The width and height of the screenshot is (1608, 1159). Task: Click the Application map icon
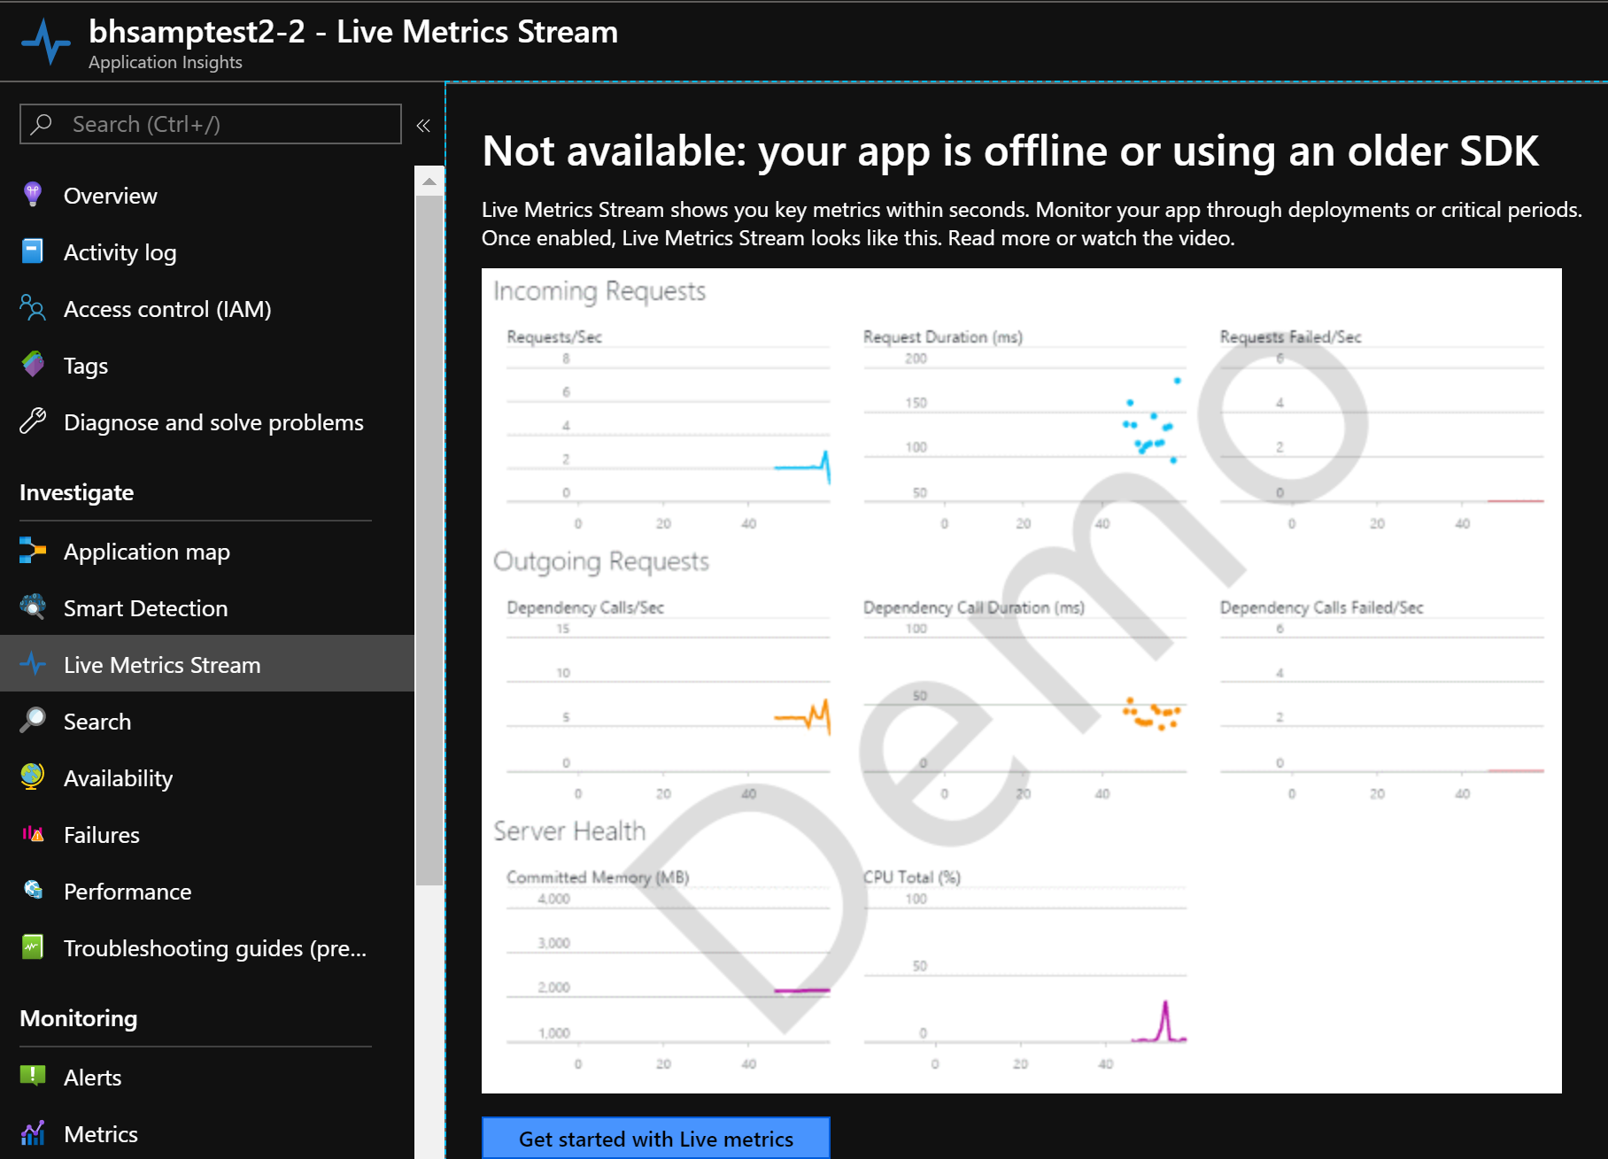click(33, 551)
